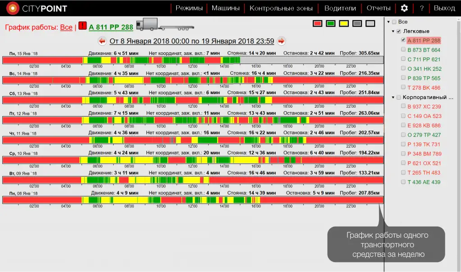The height and width of the screenshot is (272, 461).
Task: Click the date range link to change period
Action: click(x=192, y=41)
